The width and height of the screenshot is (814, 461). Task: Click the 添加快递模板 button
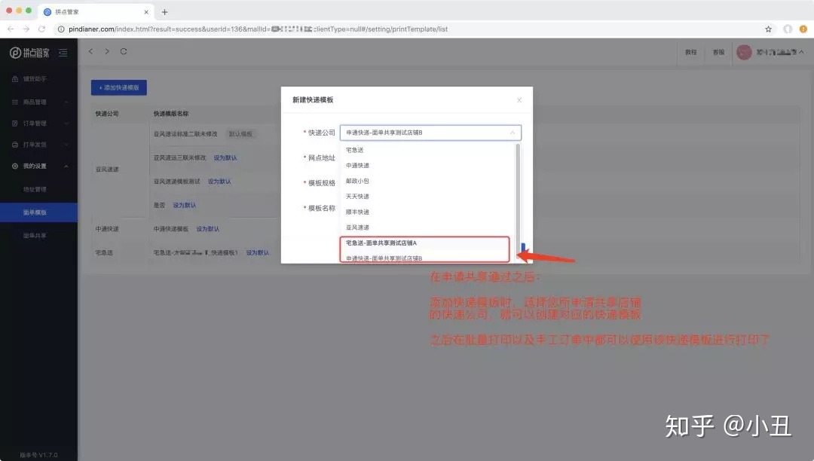[x=119, y=87]
